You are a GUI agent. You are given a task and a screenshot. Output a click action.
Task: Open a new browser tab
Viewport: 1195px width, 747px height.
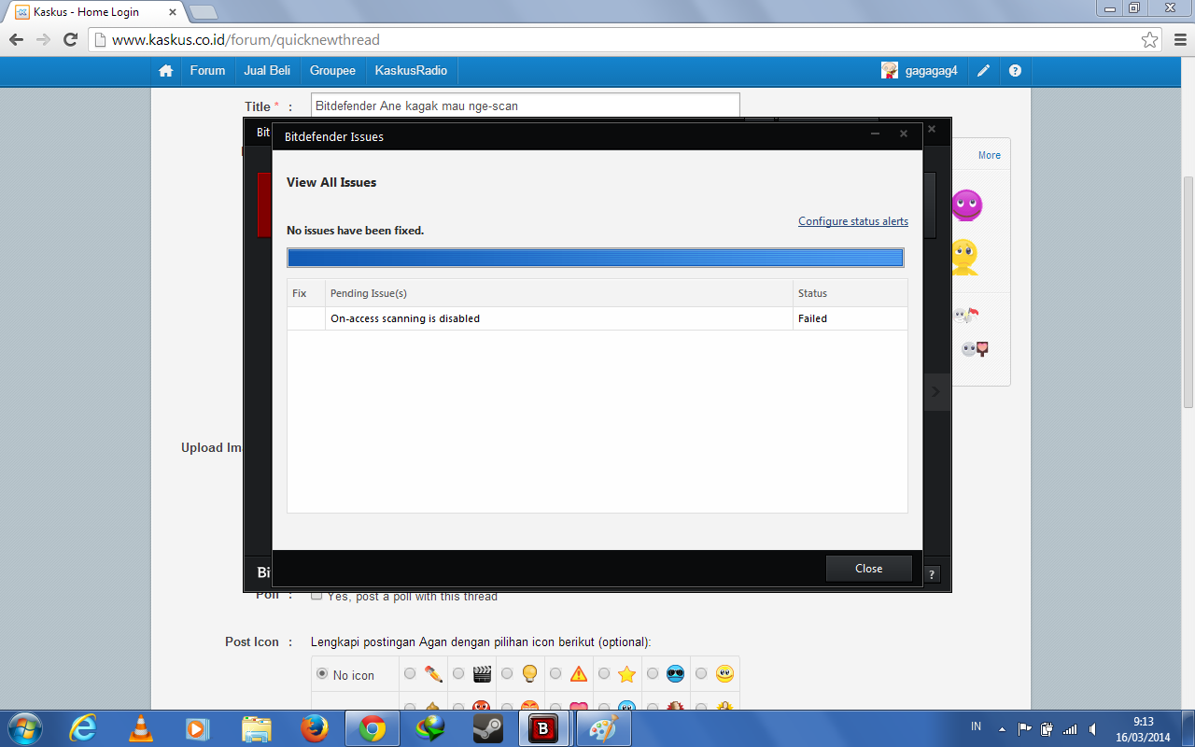pos(203,12)
